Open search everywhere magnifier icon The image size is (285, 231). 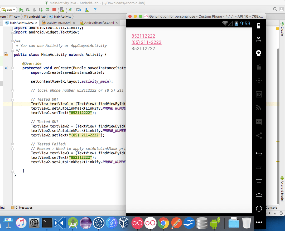[275, 9]
